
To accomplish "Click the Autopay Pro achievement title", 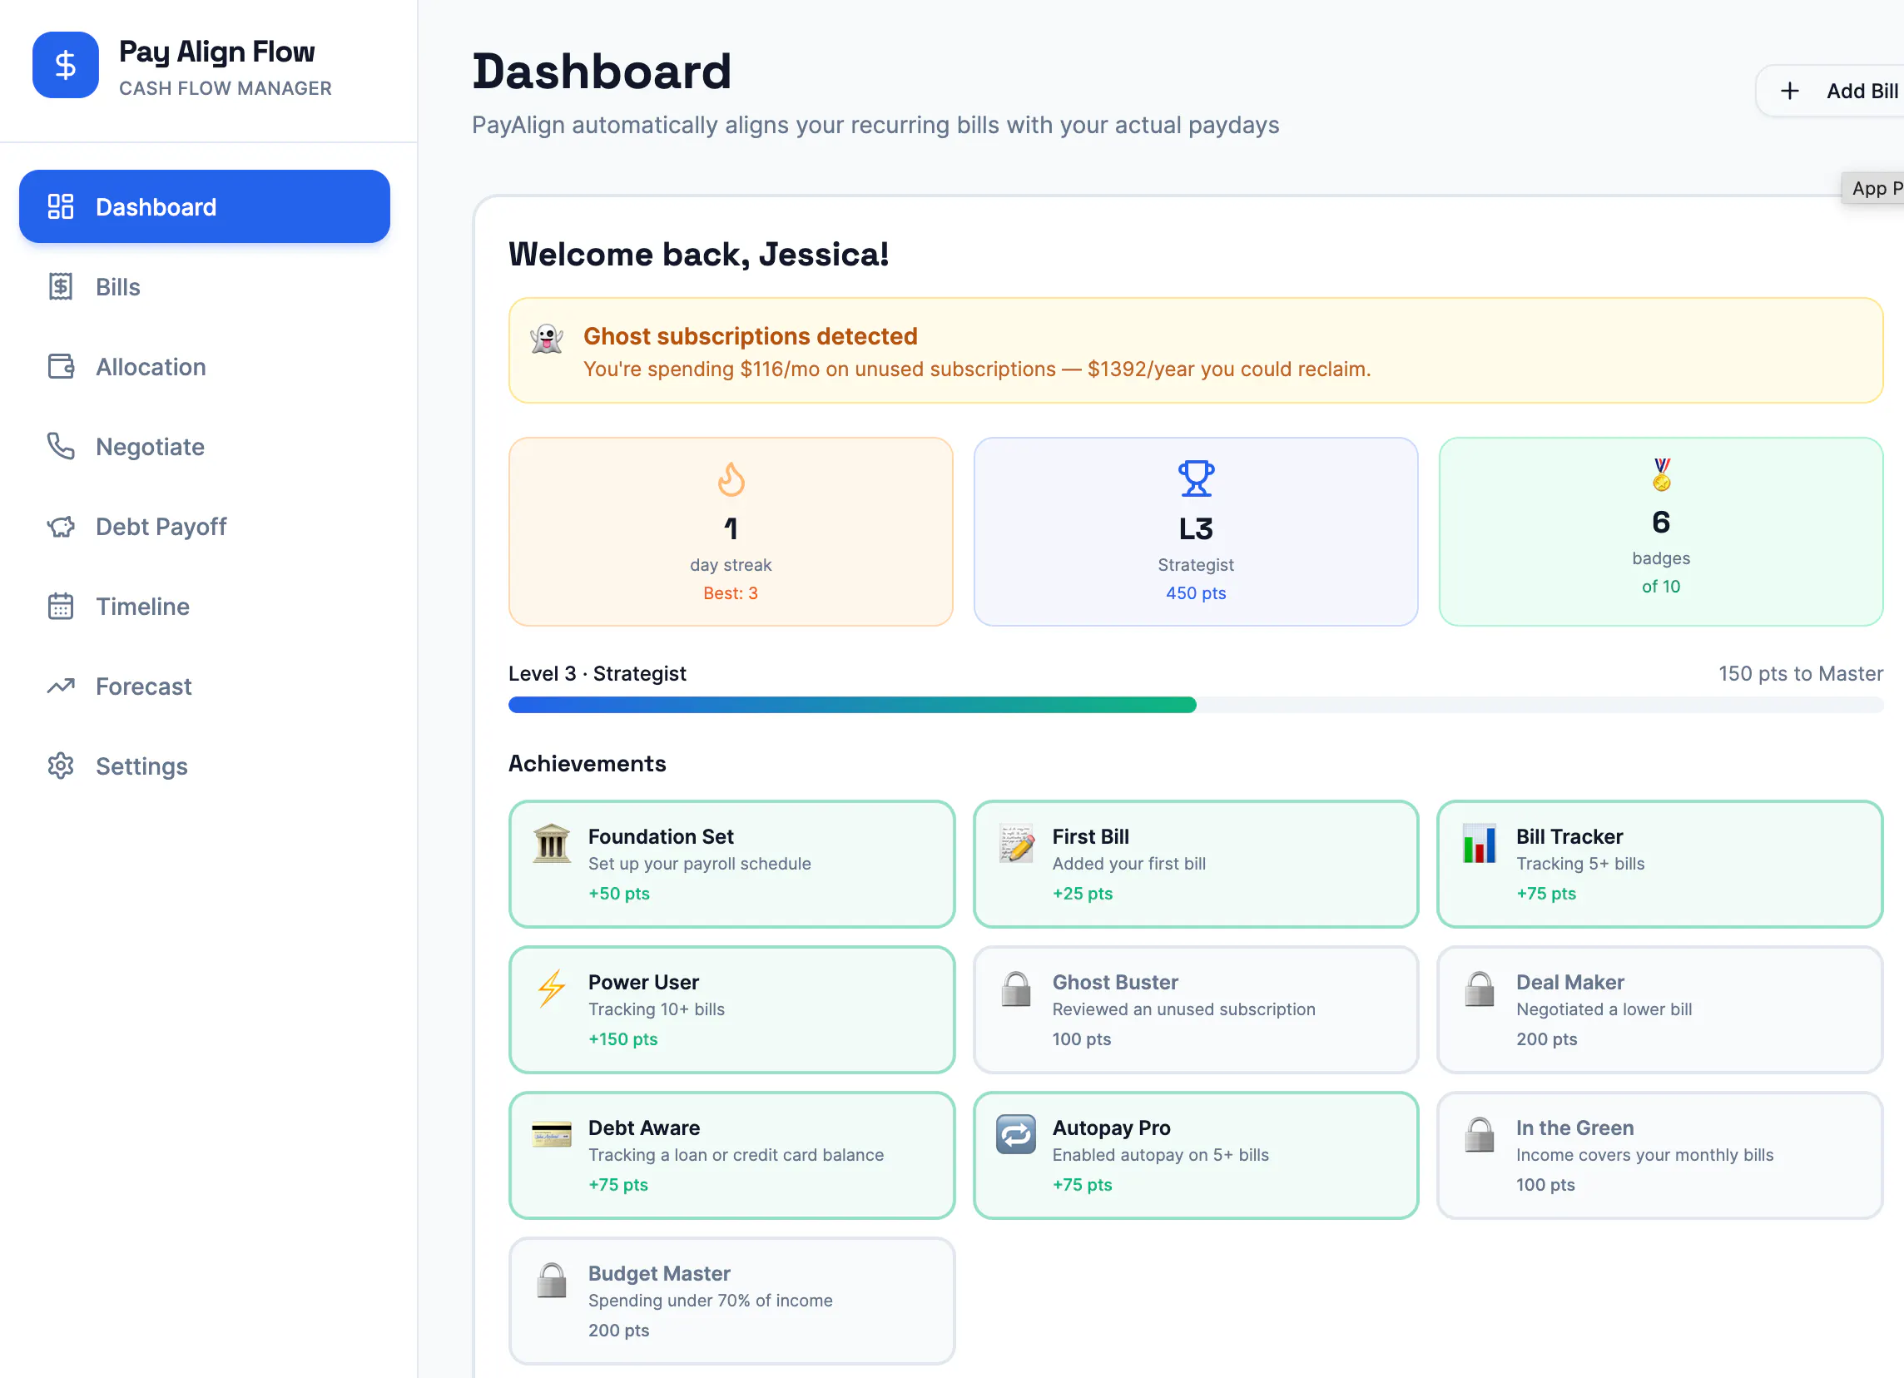I will pyautogui.click(x=1112, y=1128).
